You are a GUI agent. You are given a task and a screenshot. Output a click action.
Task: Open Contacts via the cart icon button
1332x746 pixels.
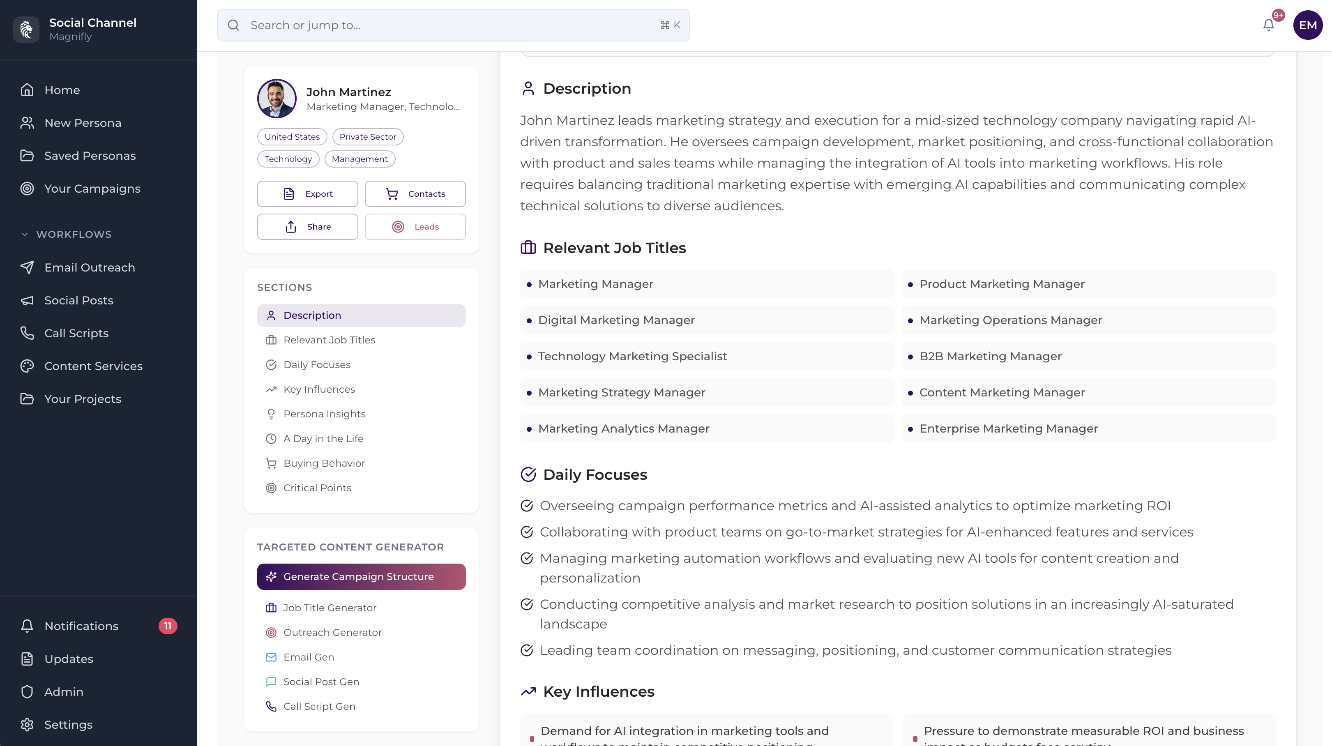pos(415,194)
